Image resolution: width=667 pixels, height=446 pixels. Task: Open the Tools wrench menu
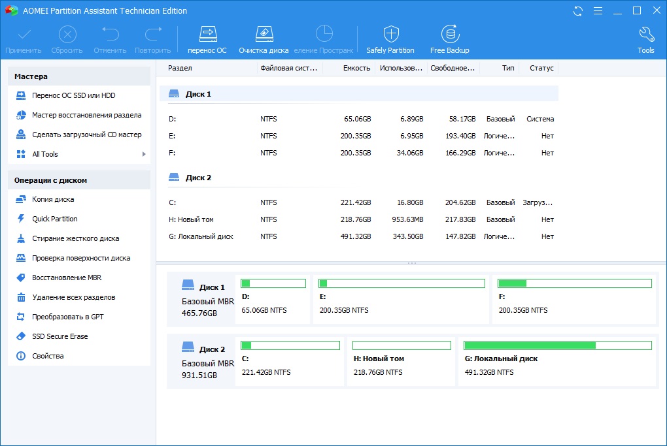[645, 39]
